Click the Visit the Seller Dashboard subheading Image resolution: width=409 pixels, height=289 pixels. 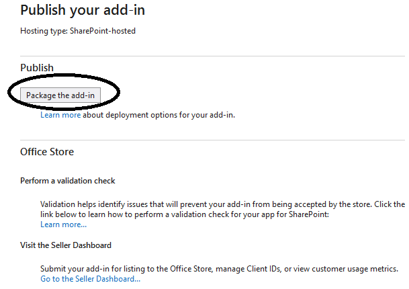click(x=66, y=245)
